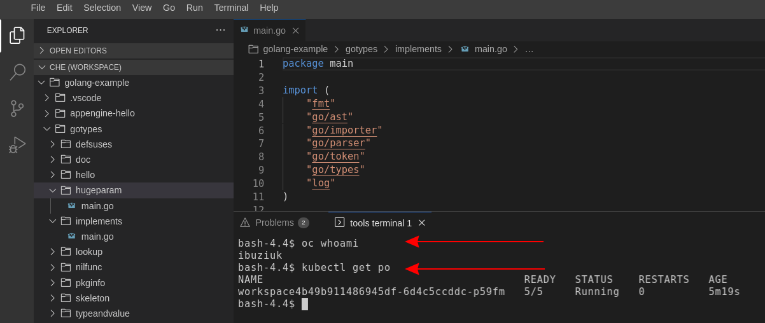Click the Problems warning icon
Image resolution: width=765 pixels, height=323 pixels.
(244, 223)
